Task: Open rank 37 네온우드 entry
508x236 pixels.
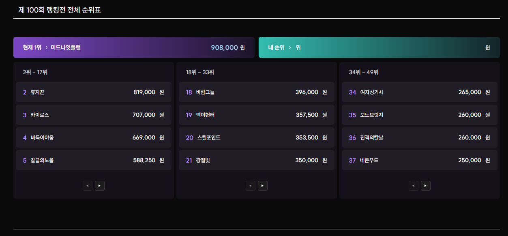Action: pyautogui.click(x=419, y=160)
